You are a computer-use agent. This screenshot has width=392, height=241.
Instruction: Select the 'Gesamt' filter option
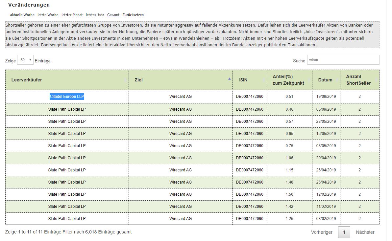click(113, 15)
